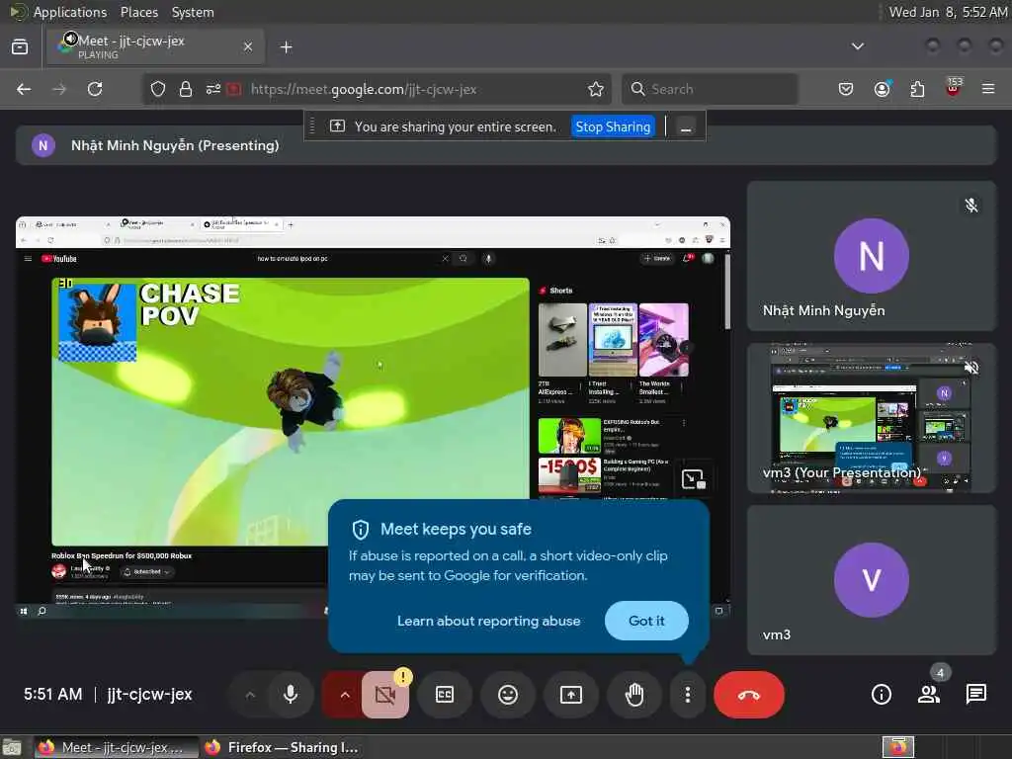The image size is (1012, 759).
Task: Focus the Firefox Search box
Action: click(710, 89)
